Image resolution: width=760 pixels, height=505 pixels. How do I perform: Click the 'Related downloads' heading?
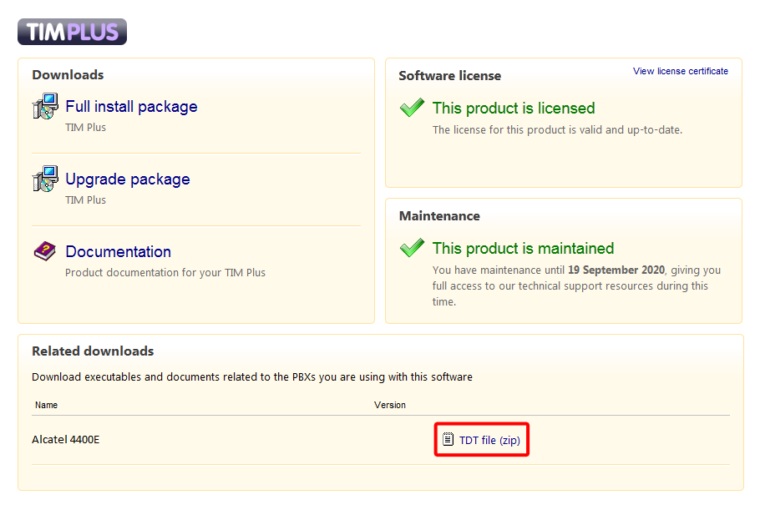click(x=93, y=351)
